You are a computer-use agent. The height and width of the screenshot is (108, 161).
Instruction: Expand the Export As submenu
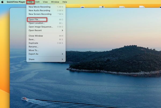46,54
